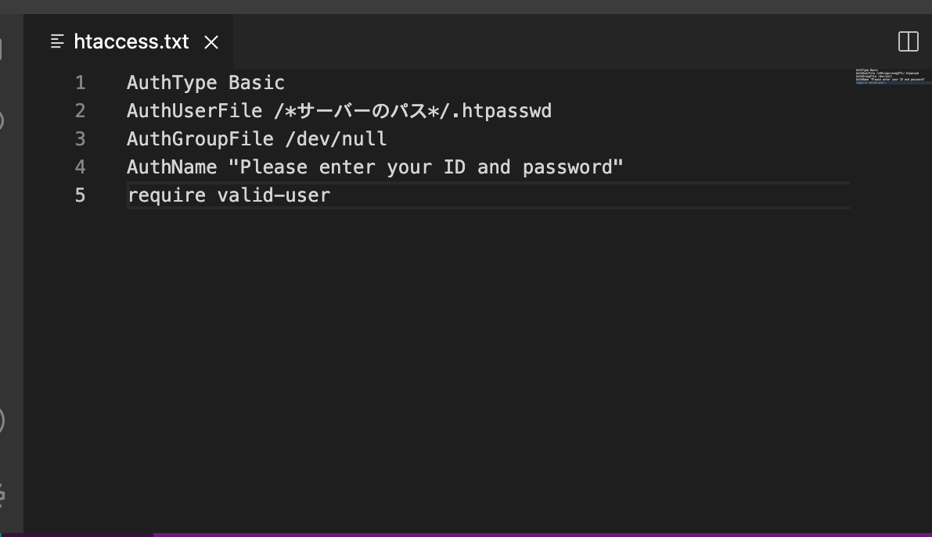Screen dimensions: 932x537
Task: Close the htaccess.txt tab
Action: [x=211, y=42]
